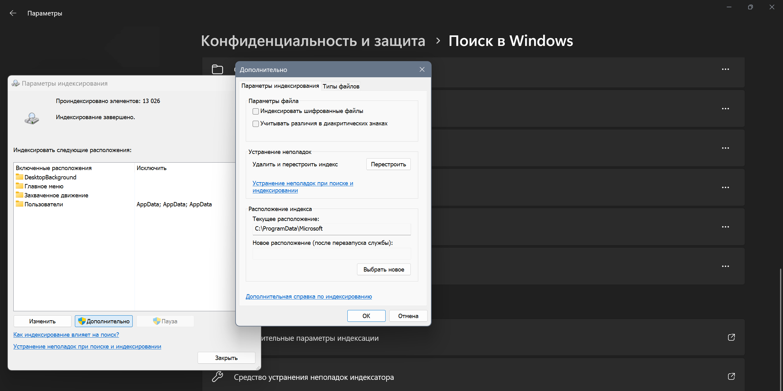
Task: Click the 'Пауза' button
Action: point(165,321)
